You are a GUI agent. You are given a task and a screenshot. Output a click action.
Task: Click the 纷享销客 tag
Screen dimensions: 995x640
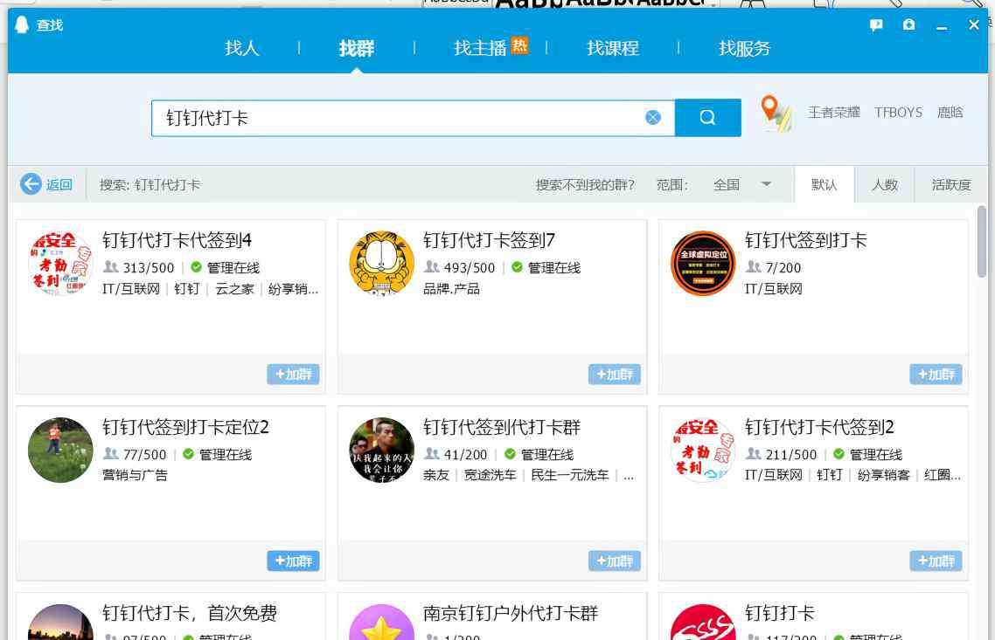pos(883,475)
